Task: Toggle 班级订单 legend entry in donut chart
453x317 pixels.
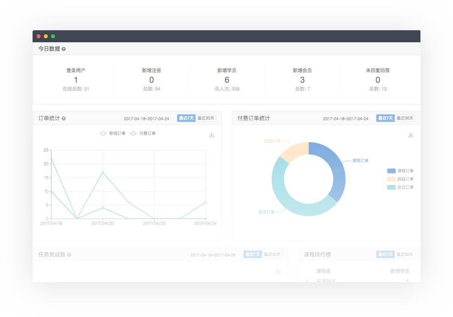Action: tap(400, 179)
